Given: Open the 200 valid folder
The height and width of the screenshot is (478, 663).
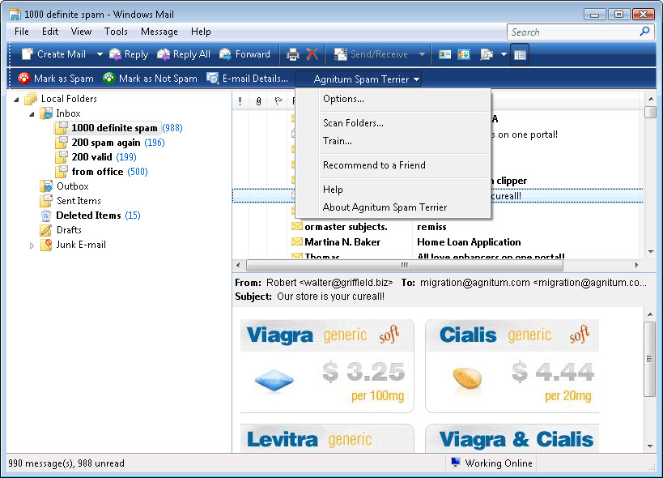Looking at the screenshot, I should [91, 157].
